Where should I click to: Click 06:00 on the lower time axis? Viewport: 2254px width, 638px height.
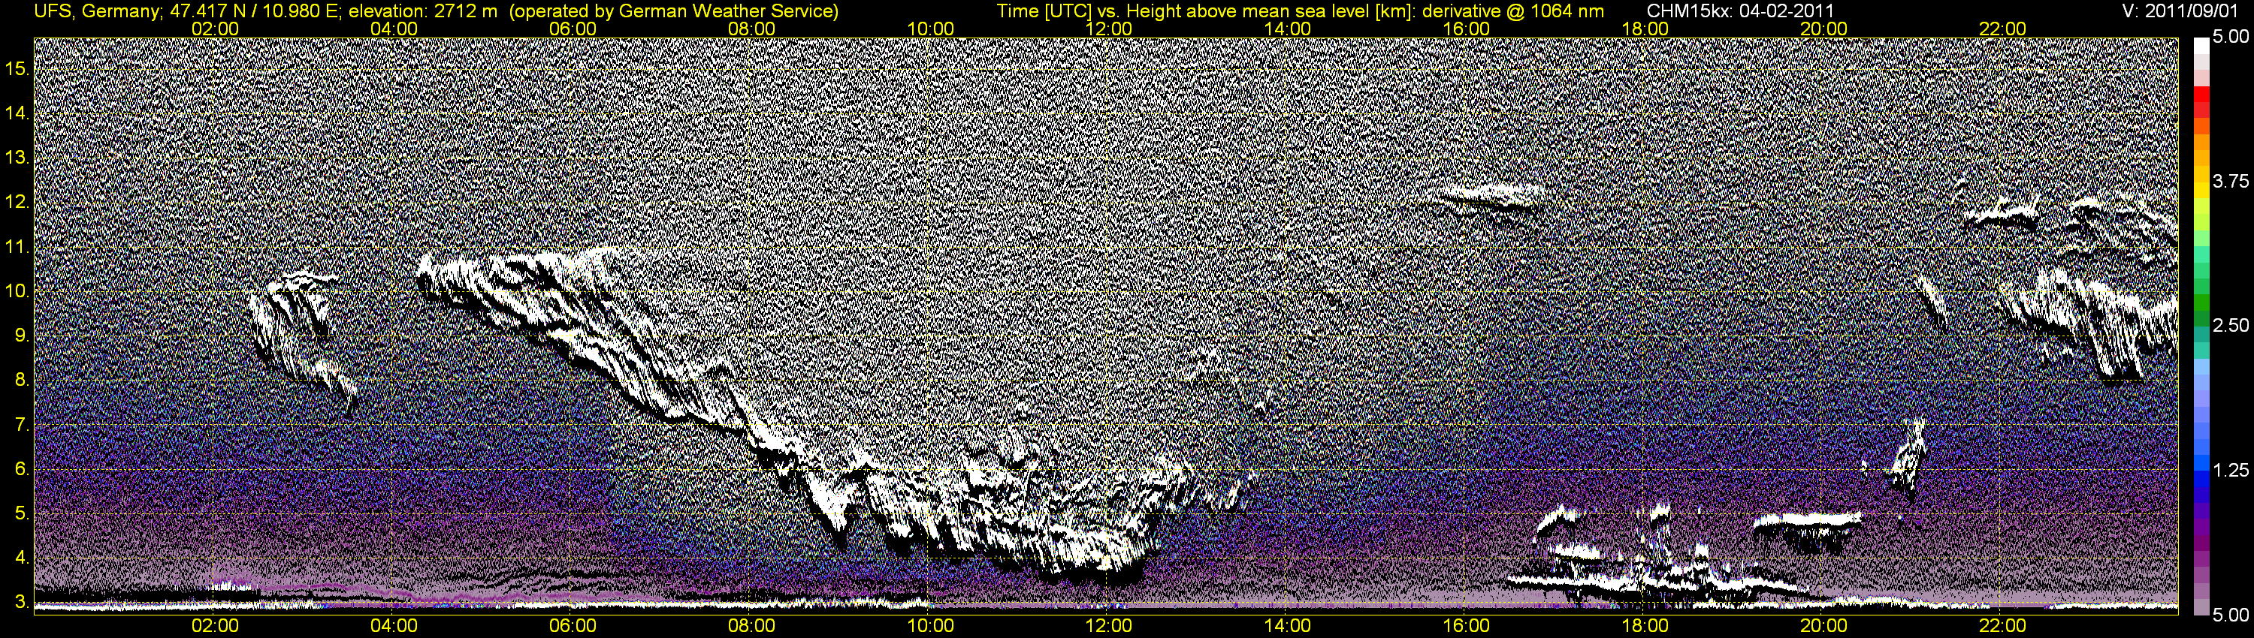pos(573,626)
